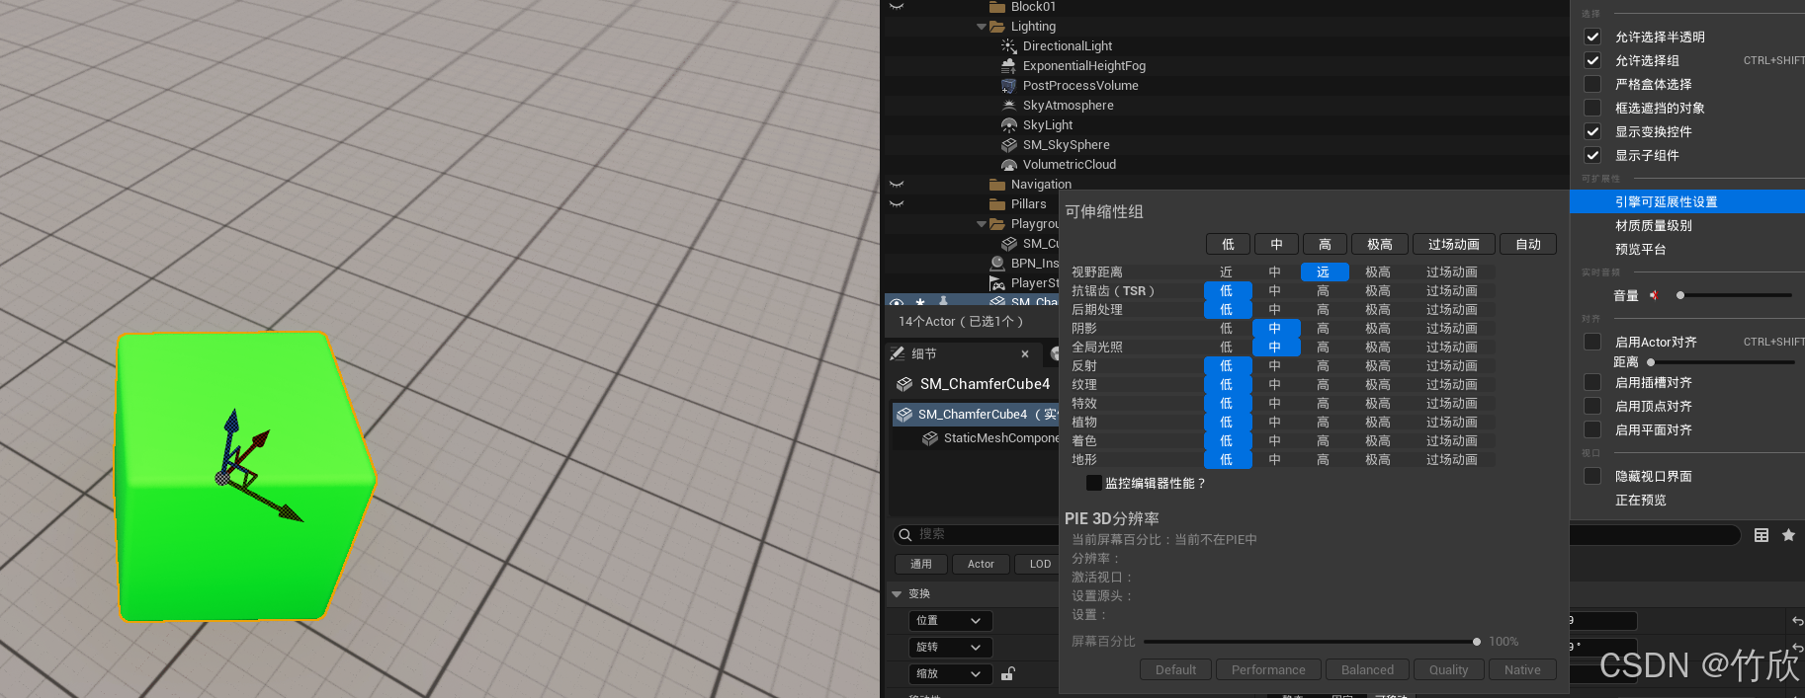Enable 框选遮挡的对象 checkbox
Image resolution: width=1805 pixels, height=698 pixels.
pos(1592,108)
